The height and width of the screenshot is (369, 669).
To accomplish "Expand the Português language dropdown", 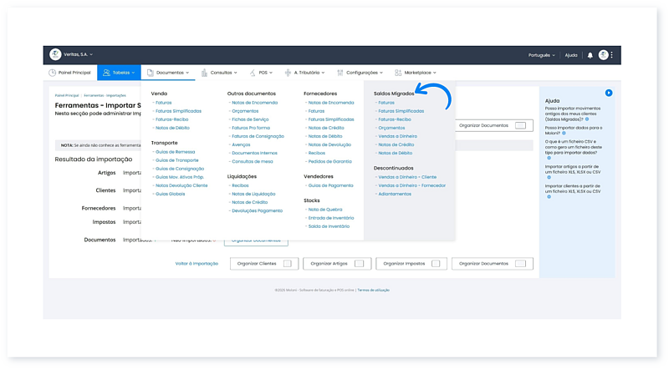I will 543,55.
